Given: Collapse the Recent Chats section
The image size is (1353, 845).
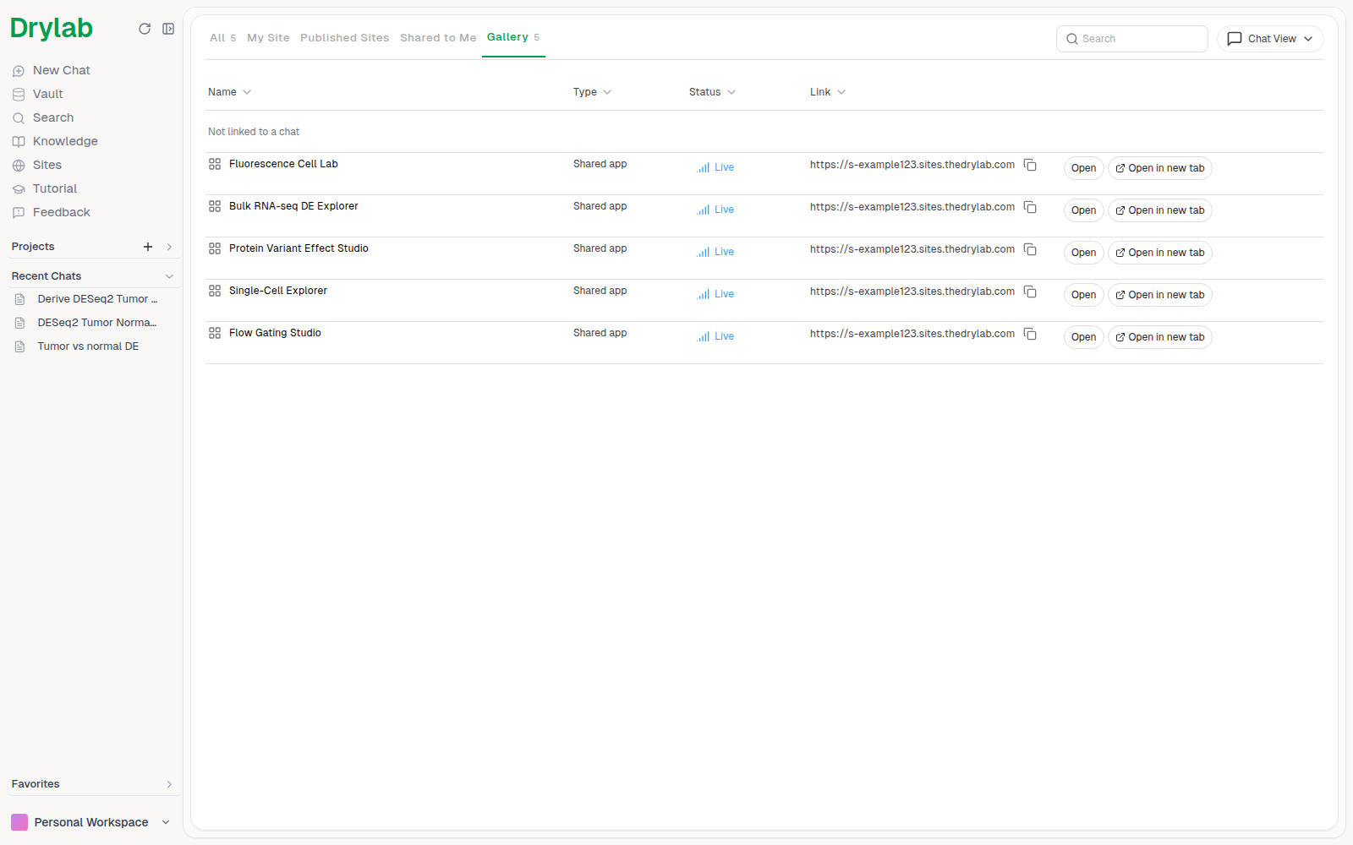Looking at the screenshot, I should [169, 276].
